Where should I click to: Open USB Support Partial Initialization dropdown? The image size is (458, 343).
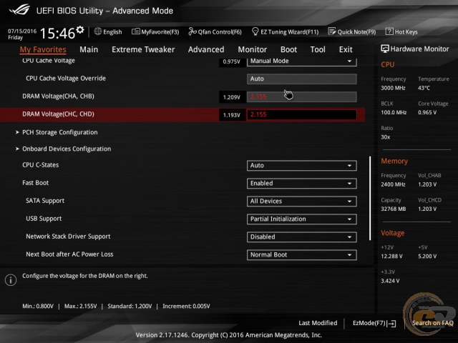point(302,219)
